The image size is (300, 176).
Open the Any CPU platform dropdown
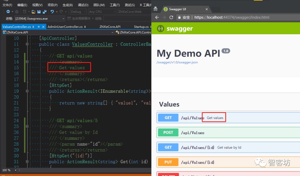tap(102, 12)
